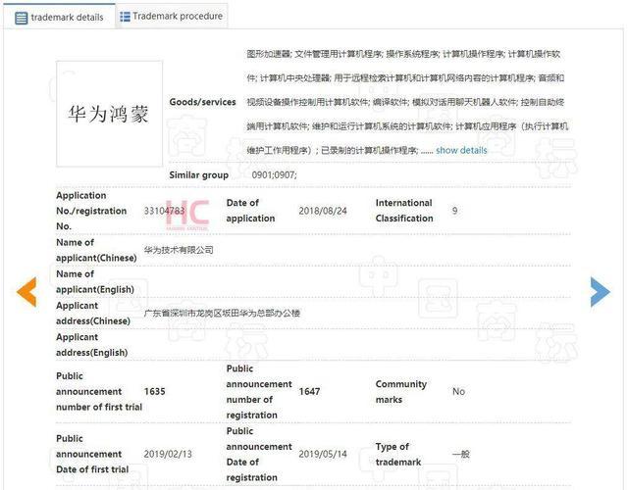
Task: Click the Name of applicant(English) label
Action: [x=95, y=281]
